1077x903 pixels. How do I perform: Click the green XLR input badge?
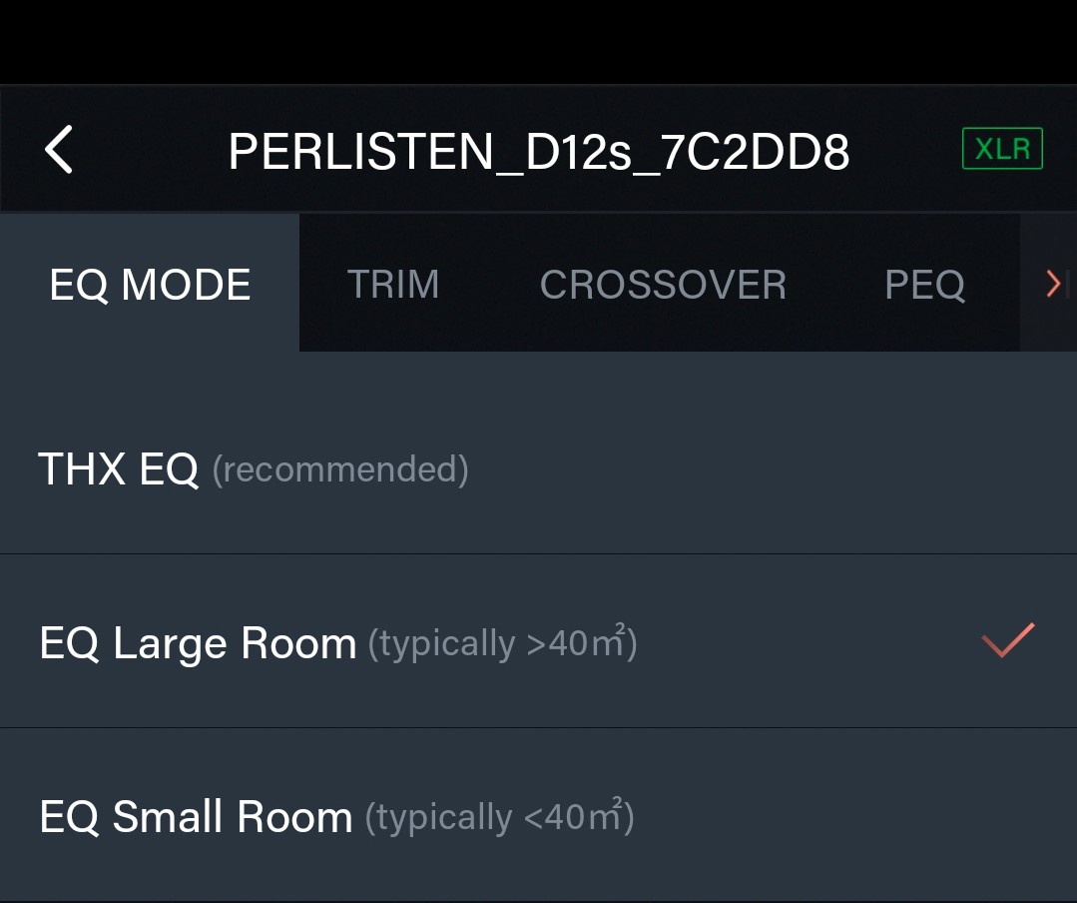click(1002, 149)
